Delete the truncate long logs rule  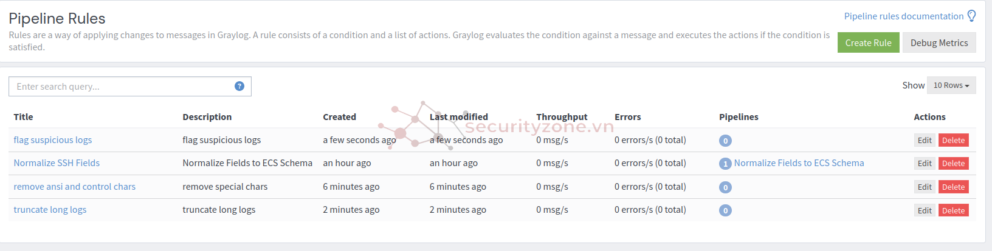coord(953,210)
